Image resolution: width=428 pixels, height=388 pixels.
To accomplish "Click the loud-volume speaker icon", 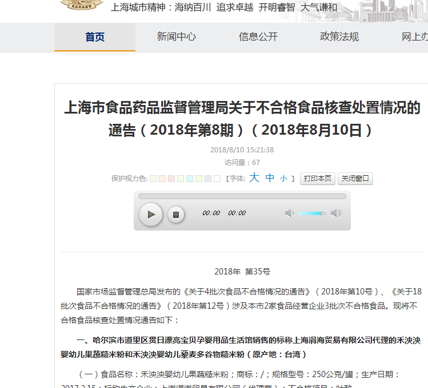I will [336, 213].
